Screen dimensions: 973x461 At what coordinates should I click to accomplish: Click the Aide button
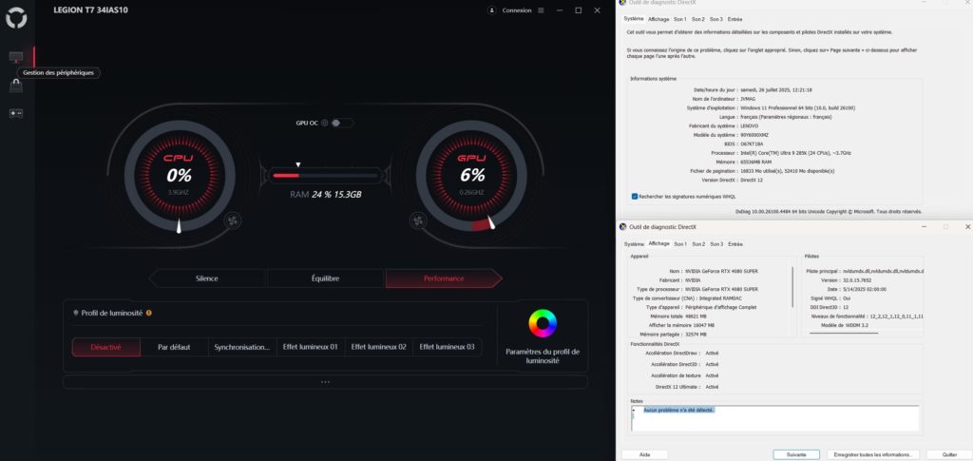click(x=645, y=454)
